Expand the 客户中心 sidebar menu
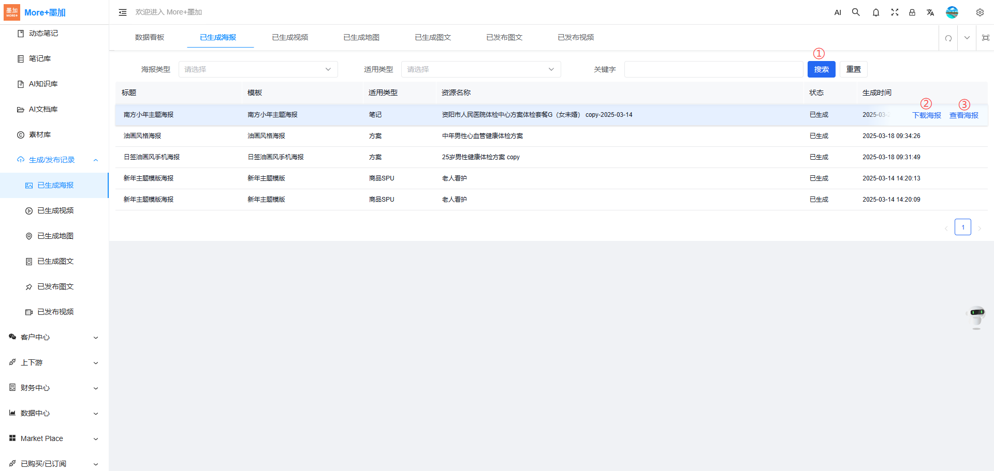994x471 pixels. [54, 337]
